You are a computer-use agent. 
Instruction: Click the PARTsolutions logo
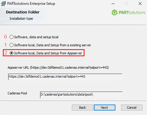pos(128,13)
